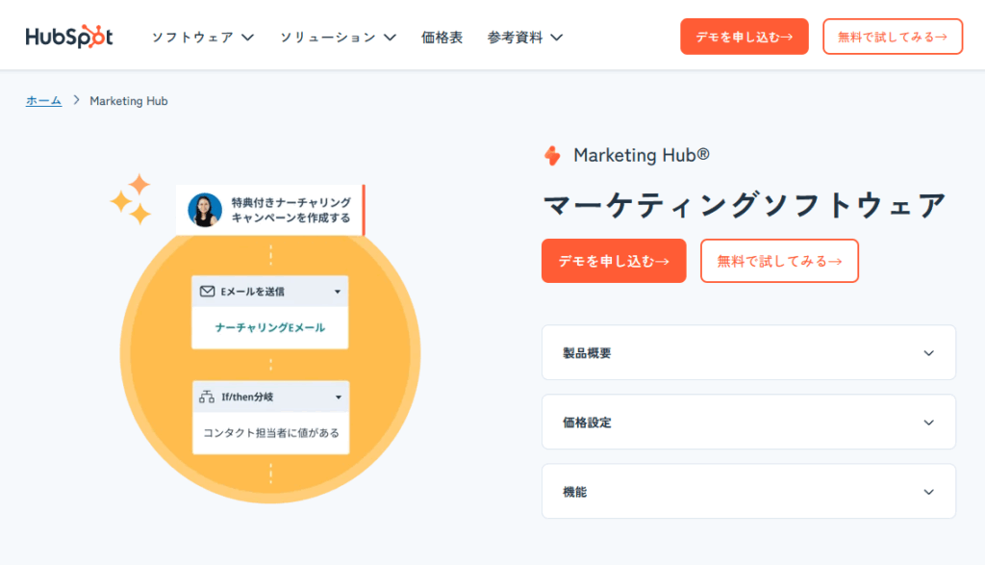Click the If/then分岐 branch icon
This screenshot has height=565, width=985.
coord(207,397)
